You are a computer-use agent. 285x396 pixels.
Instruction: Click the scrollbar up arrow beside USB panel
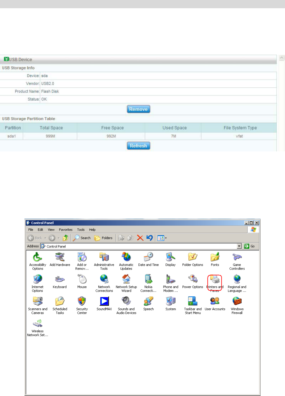[282, 58]
